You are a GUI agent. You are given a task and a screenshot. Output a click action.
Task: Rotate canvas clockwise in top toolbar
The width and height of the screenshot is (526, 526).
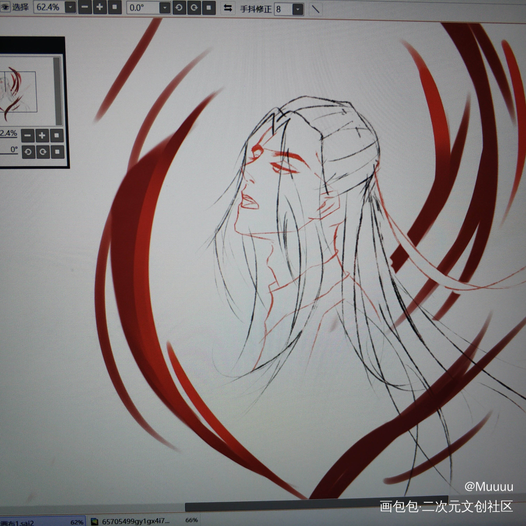pyautogui.click(x=194, y=8)
